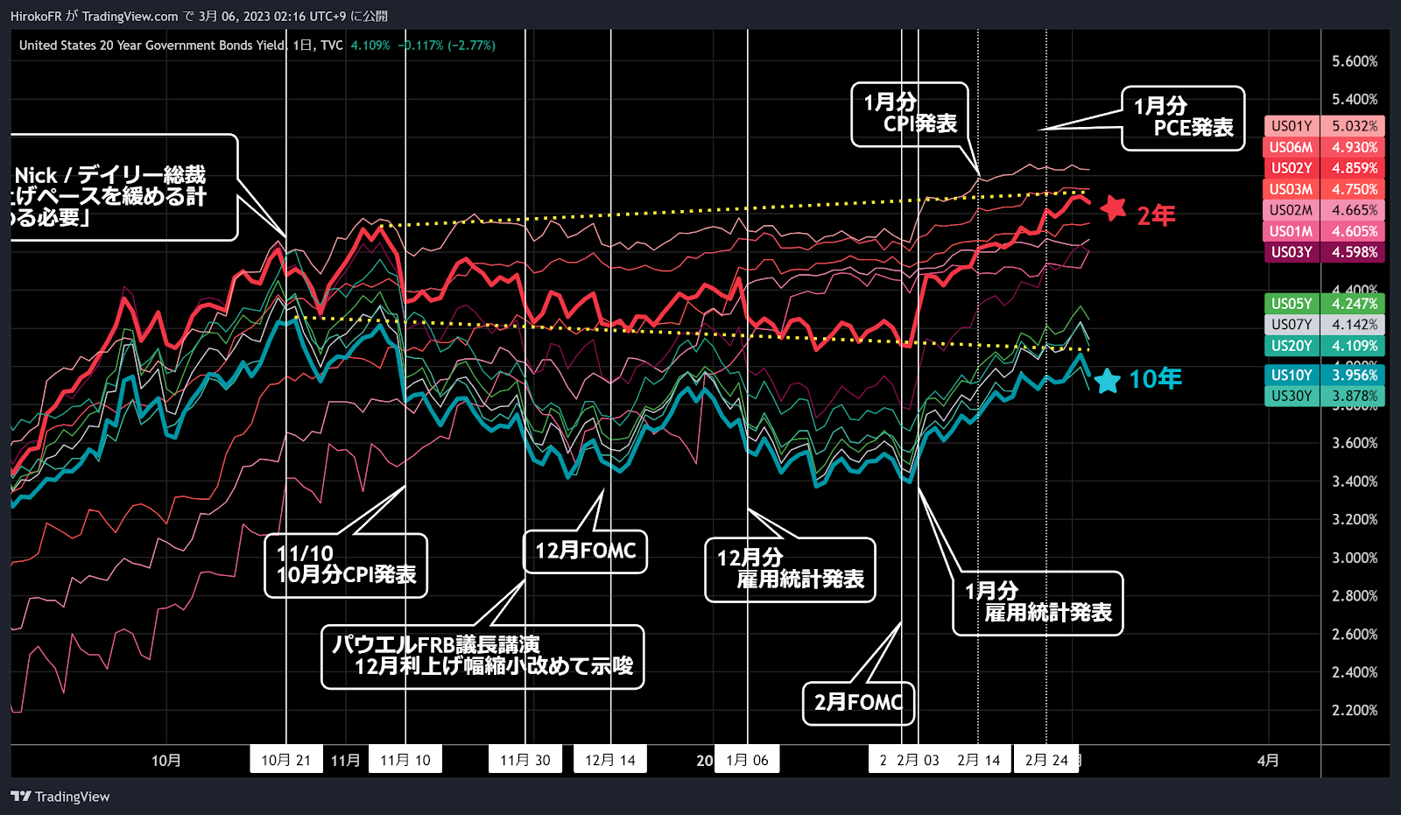Select the US06M yield label
This screenshot has height=815, width=1401.
[x=1325, y=147]
